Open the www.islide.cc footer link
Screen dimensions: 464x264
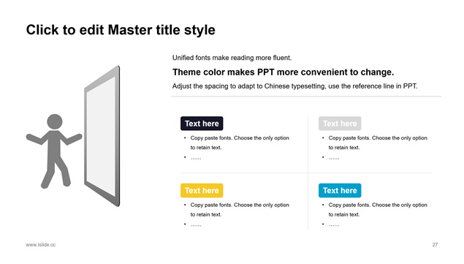tap(40, 245)
